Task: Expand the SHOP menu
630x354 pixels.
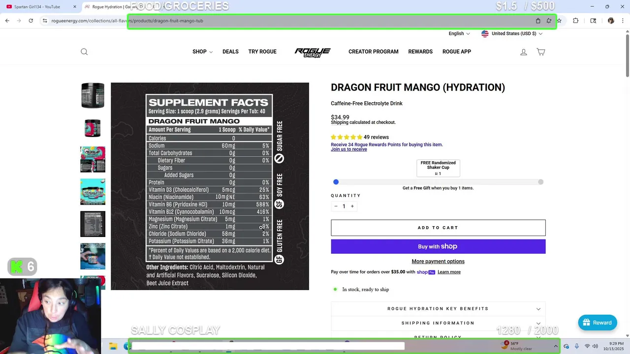Action: (202, 52)
